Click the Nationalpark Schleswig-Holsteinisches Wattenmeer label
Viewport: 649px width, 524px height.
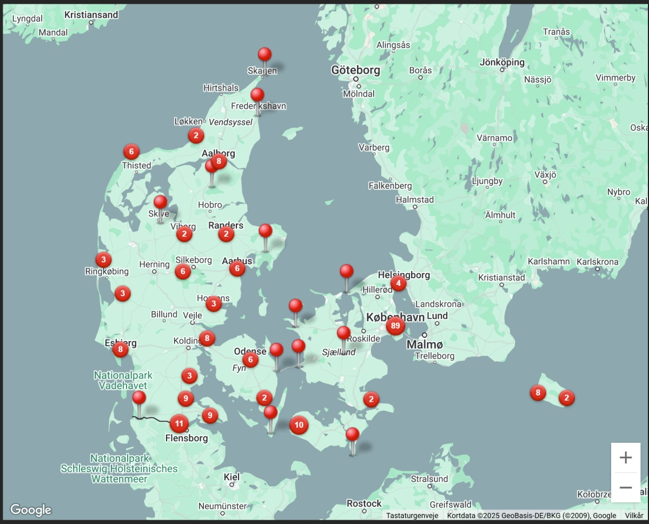119,468
